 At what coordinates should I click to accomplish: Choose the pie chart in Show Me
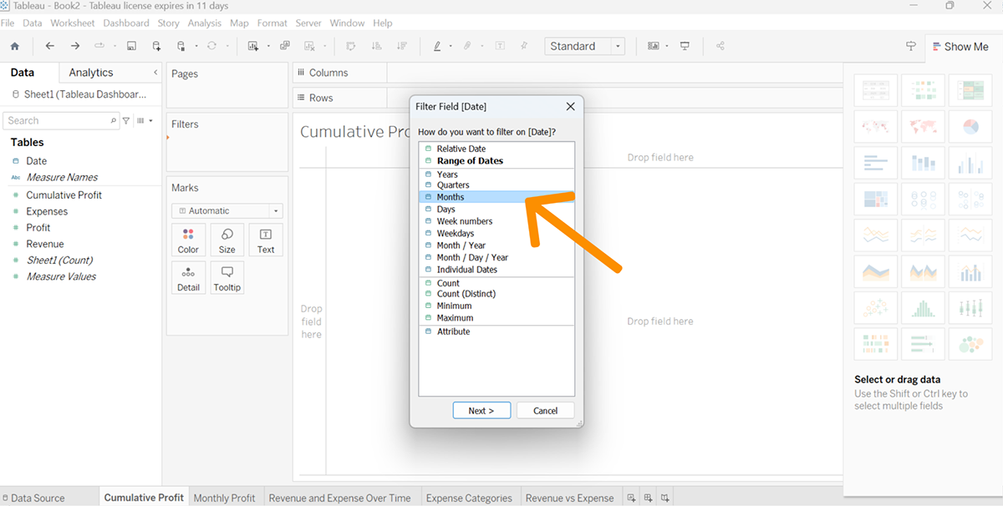tap(970, 127)
